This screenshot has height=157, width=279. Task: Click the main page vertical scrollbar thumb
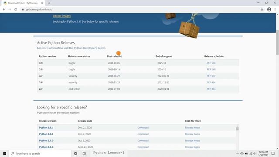pyautogui.click(x=277, y=42)
